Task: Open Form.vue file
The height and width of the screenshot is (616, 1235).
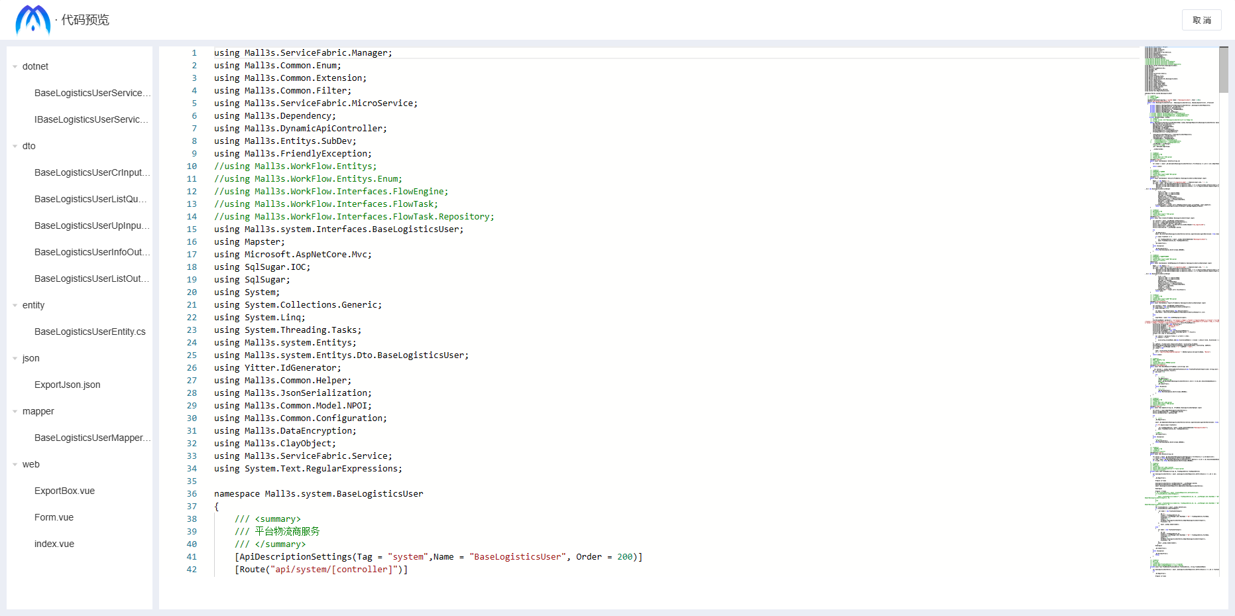Action: coord(54,517)
